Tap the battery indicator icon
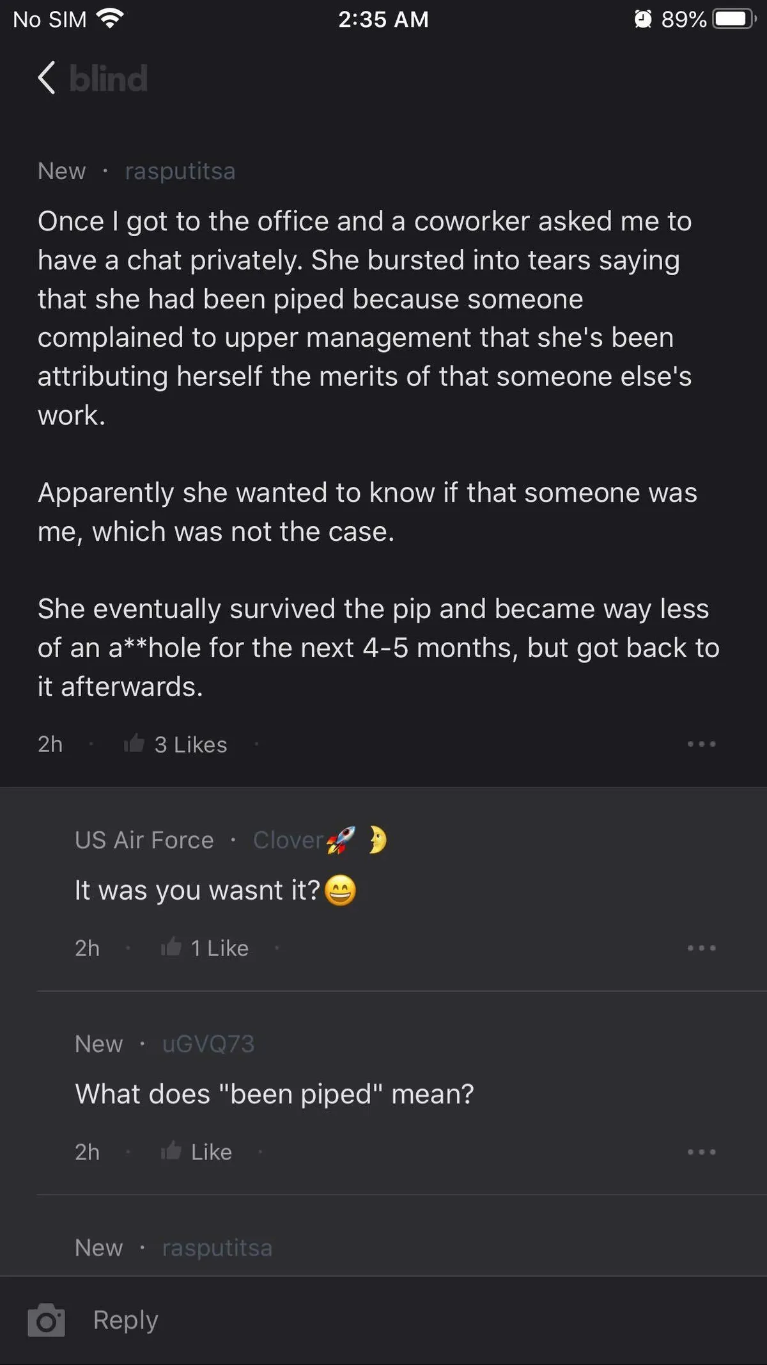 coord(734,19)
